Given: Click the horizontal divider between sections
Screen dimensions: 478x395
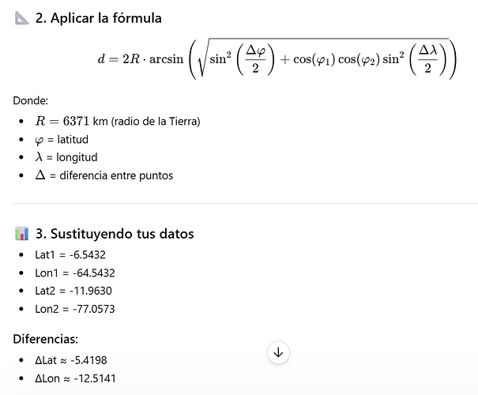Looking at the screenshot, I should click(246, 203).
